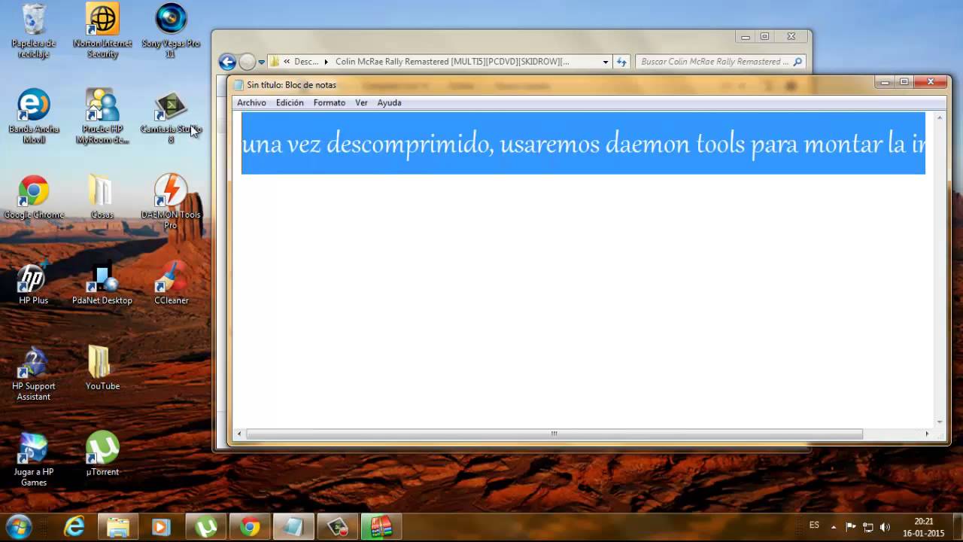Screen dimensions: 963x542
Task: Open Norton Internet Security desktop shortcut
Action: click(102, 30)
